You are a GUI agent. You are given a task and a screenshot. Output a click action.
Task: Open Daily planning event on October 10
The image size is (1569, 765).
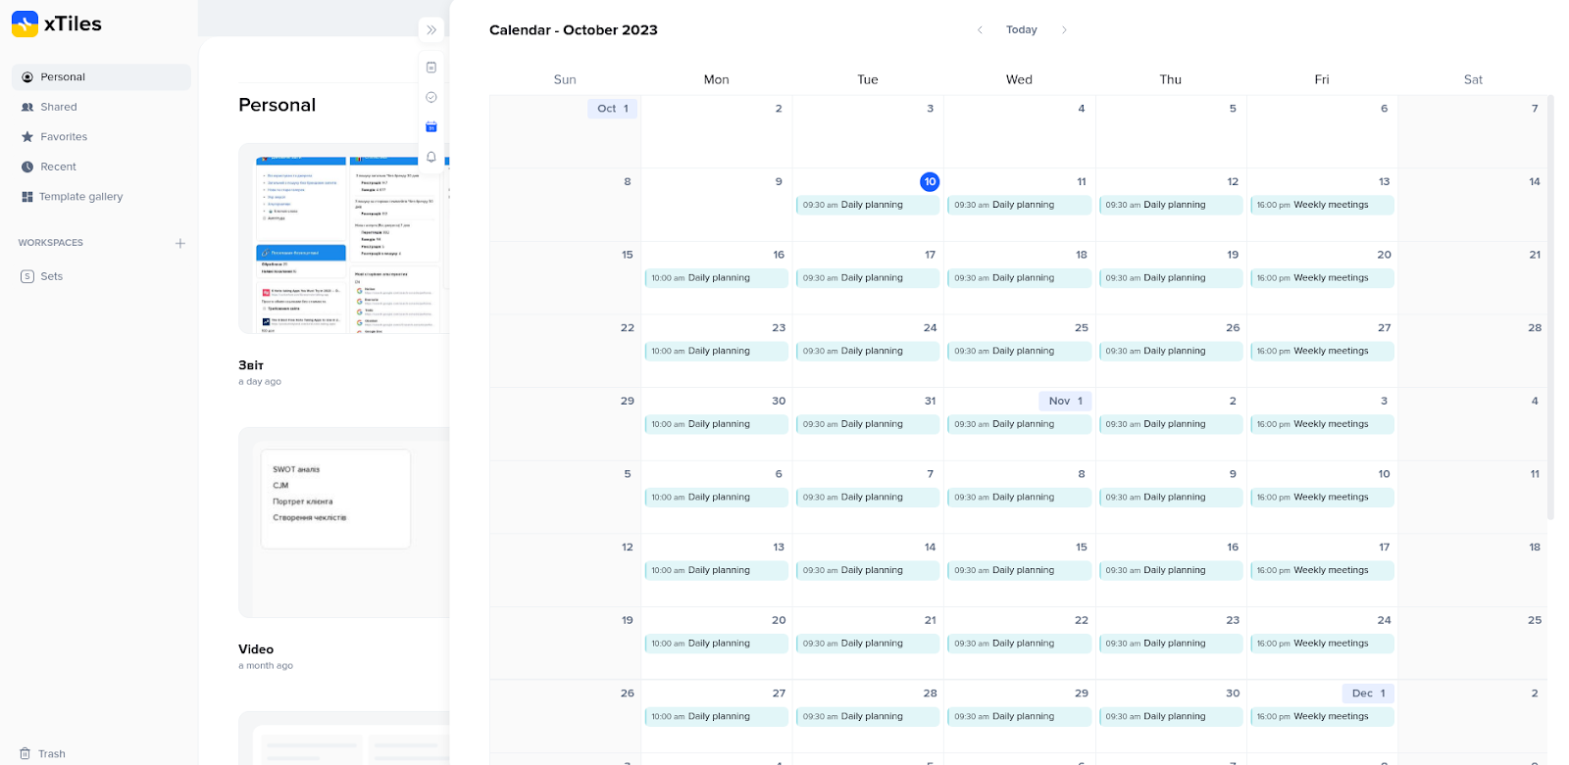click(x=868, y=205)
